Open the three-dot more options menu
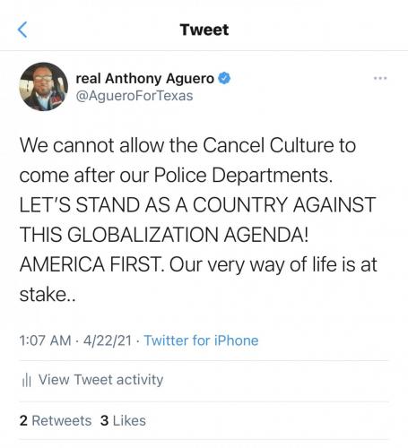 point(380,78)
